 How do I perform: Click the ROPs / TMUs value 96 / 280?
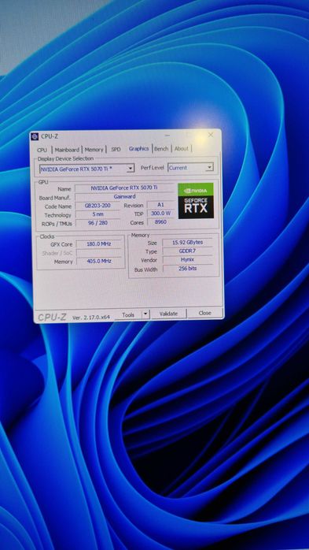click(97, 223)
